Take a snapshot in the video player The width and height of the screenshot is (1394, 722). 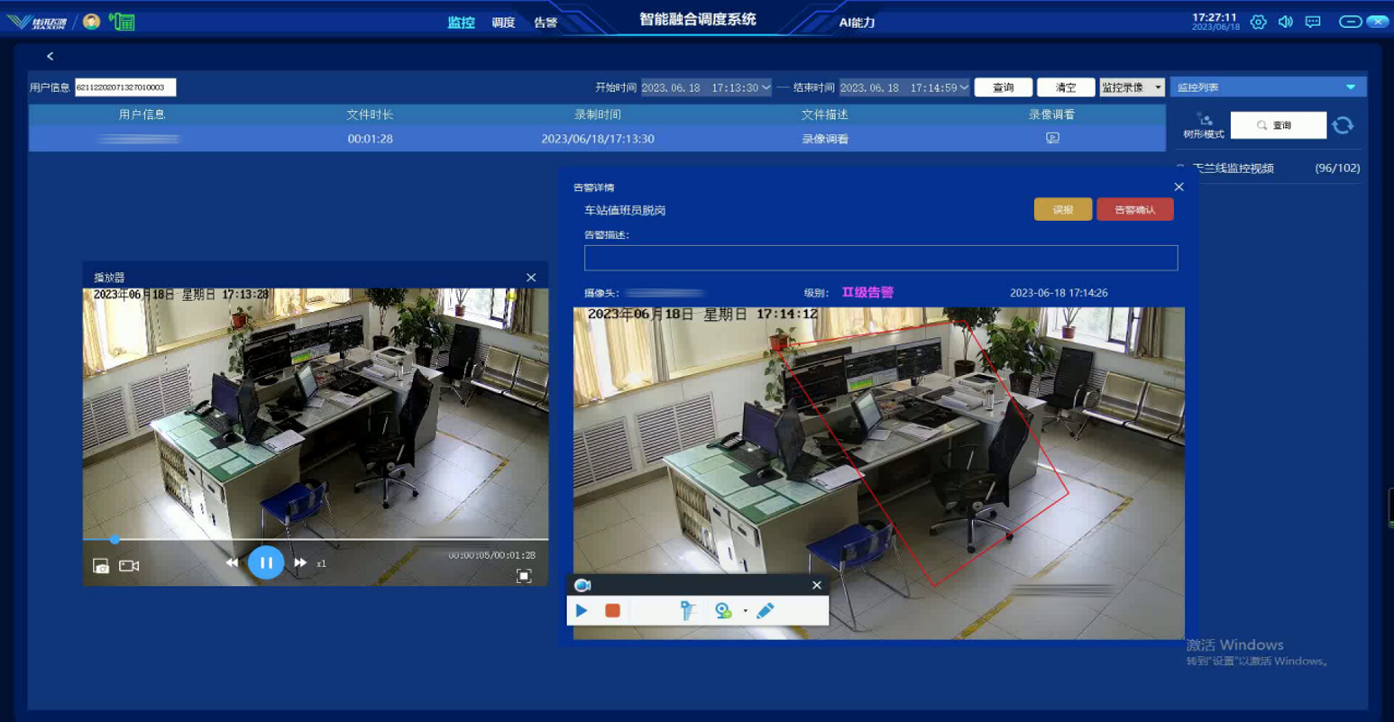click(101, 566)
